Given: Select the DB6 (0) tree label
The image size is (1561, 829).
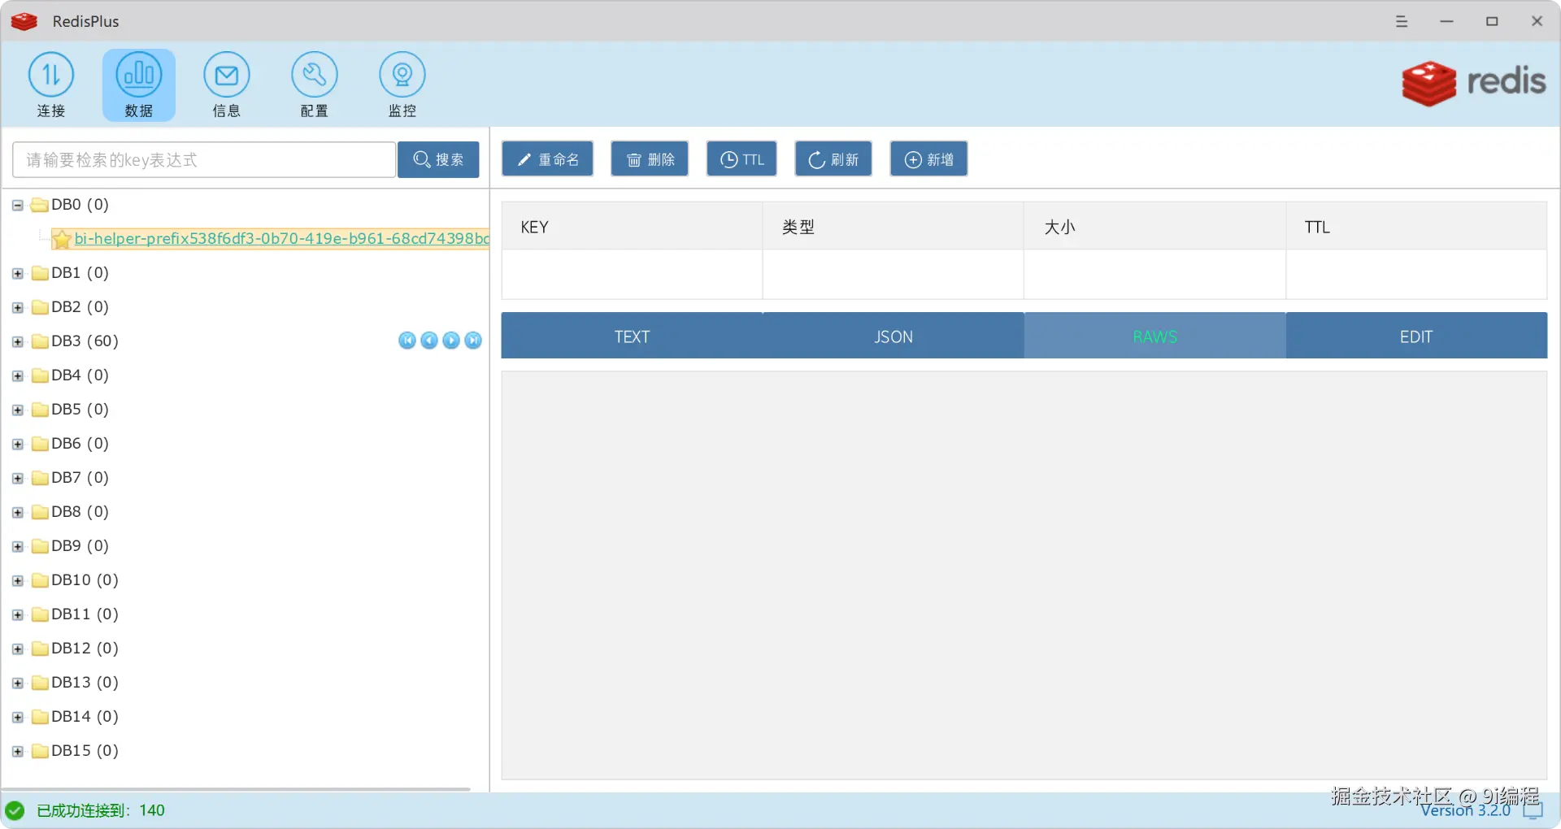Looking at the screenshot, I should [x=80, y=444].
